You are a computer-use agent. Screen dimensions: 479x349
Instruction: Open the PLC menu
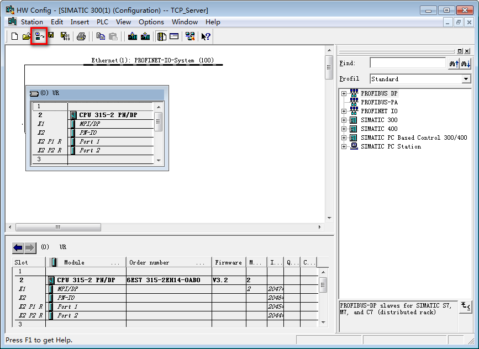tap(102, 22)
